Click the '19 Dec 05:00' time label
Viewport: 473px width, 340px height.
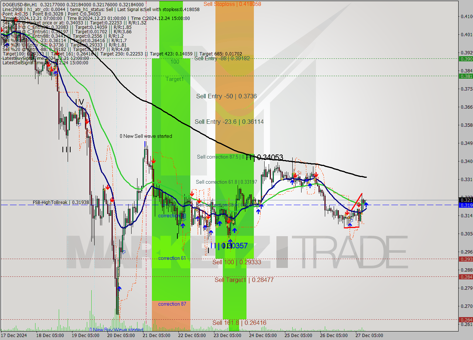pyautogui.click(x=85, y=336)
